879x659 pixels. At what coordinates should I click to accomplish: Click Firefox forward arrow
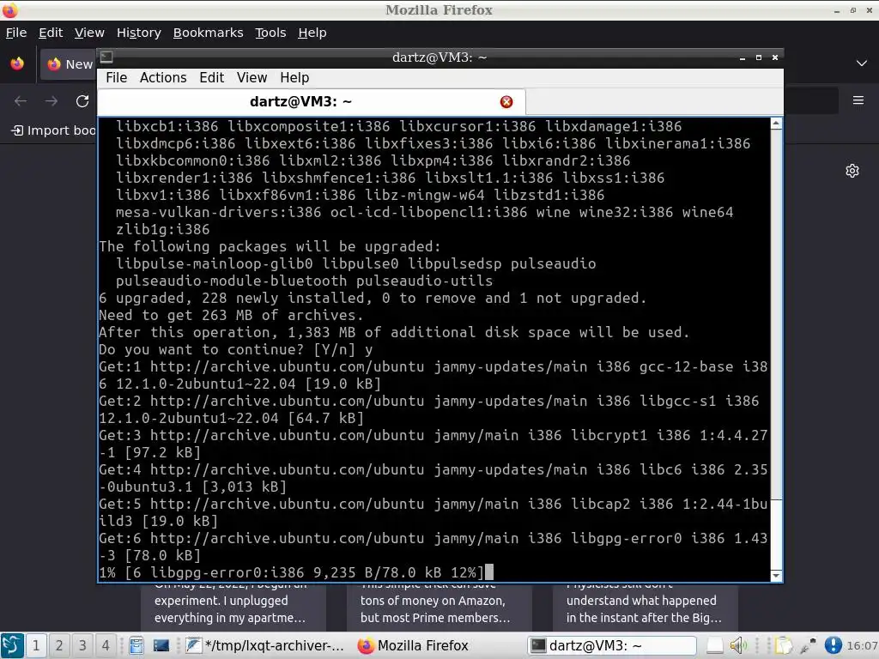coord(52,101)
